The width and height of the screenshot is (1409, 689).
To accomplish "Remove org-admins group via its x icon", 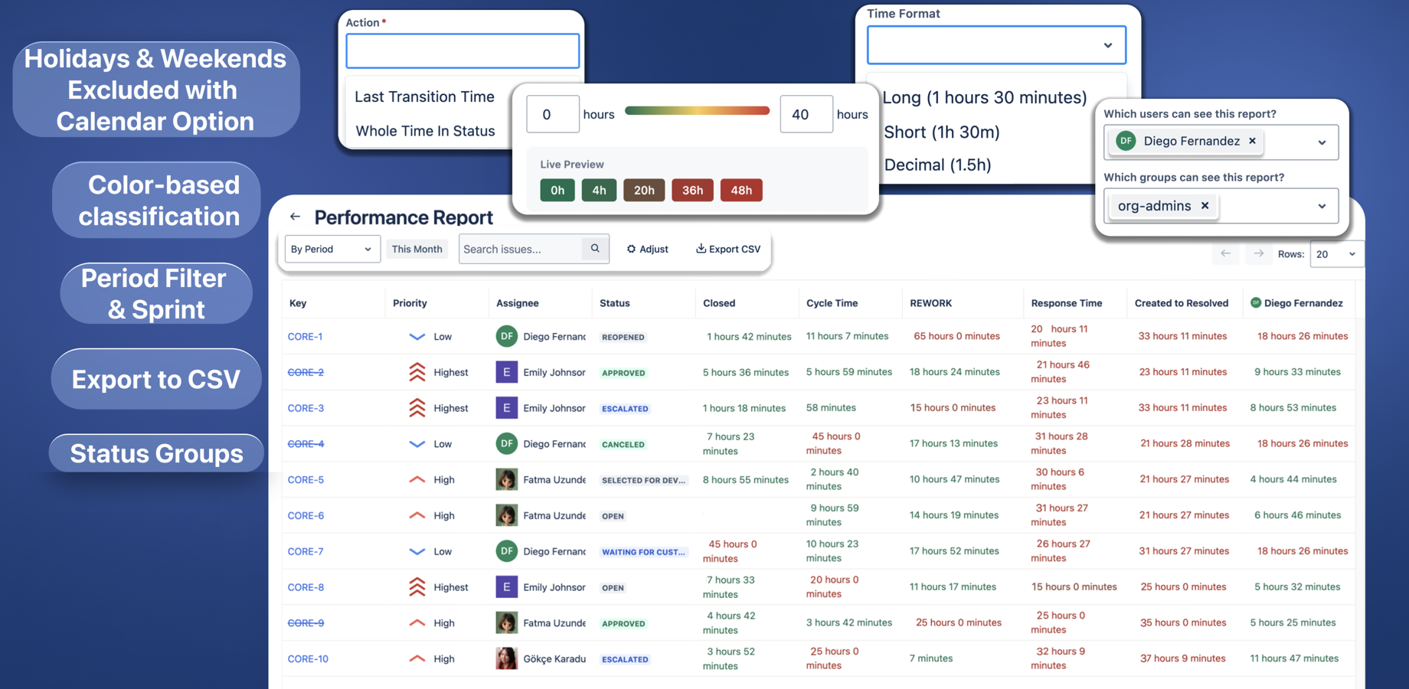I will (1205, 205).
